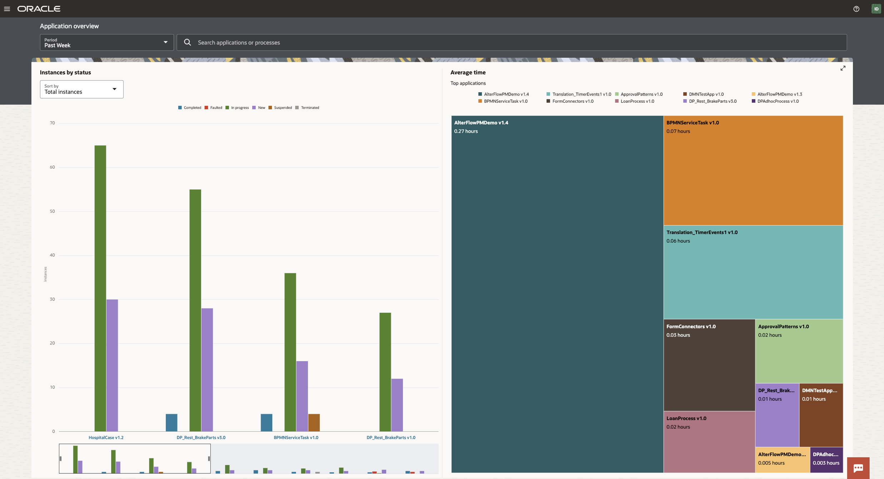Click the search magnifier icon
Screen dimensions: 884x479
point(188,42)
